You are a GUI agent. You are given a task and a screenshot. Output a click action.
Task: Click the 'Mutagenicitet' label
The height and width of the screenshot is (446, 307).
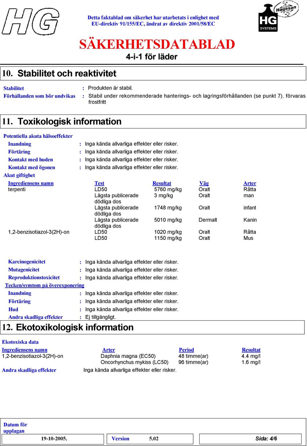[x=24, y=270]
